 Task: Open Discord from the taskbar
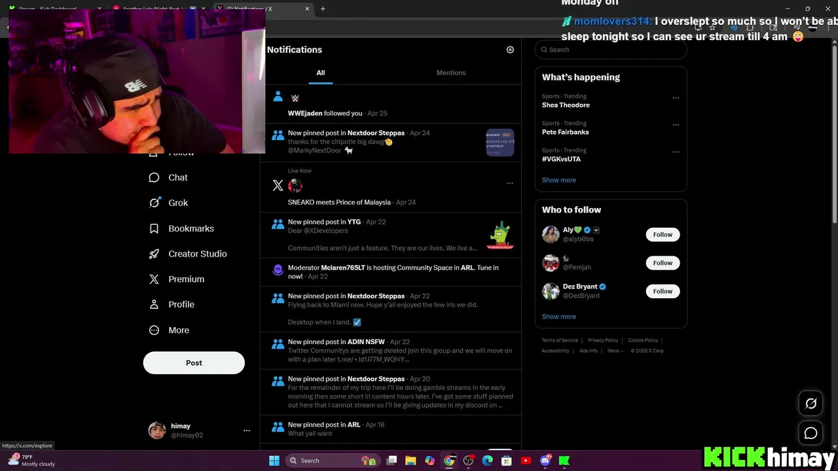point(545,461)
